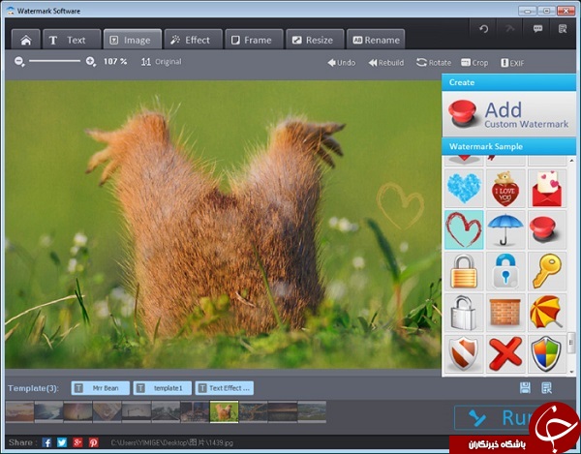
Task: Click the undo arrow in top bar
Action: click(483, 29)
